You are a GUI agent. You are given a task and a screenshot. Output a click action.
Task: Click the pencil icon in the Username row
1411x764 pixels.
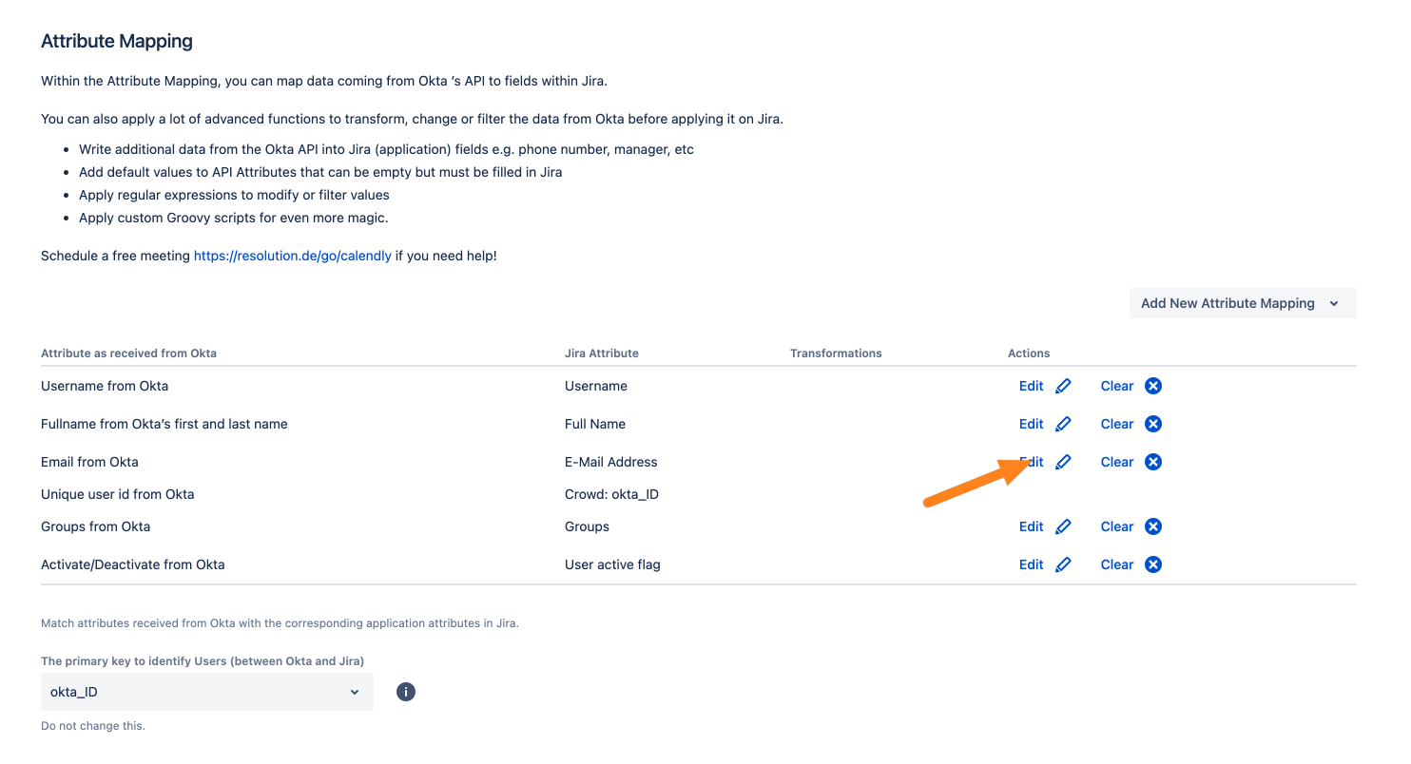click(x=1063, y=386)
